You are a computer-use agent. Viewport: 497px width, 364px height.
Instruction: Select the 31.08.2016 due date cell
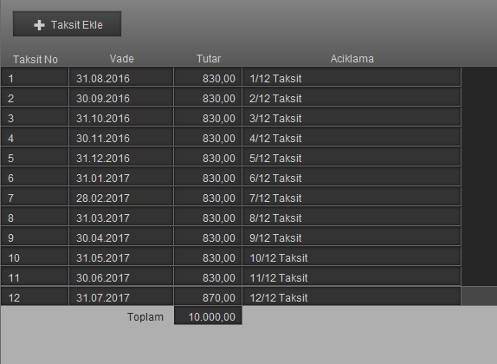[121, 77]
